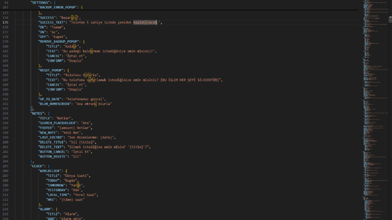Click the text "Bu yedeği kaldırmak istediğinize emin misiniz?"
Image resolution: width=392 pixels, height=220 pixels.
click(x=108, y=51)
